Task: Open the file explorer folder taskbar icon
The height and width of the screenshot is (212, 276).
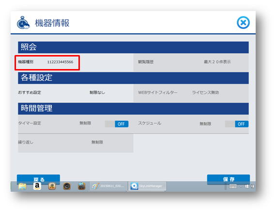Action: pyautogui.click(x=22, y=186)
